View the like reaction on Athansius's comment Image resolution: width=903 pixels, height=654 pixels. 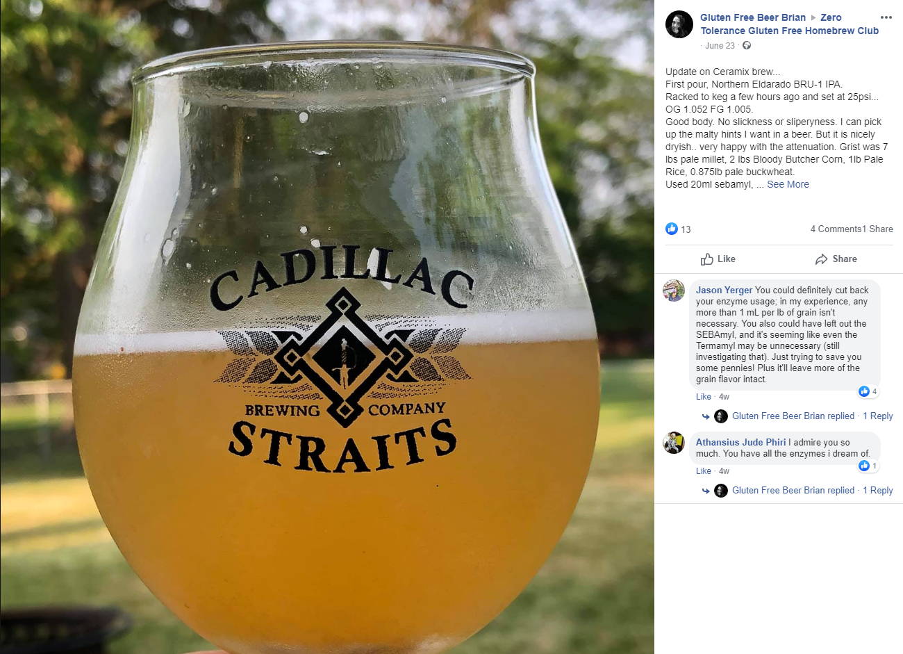pyautogui.click(x=868, y=466)
